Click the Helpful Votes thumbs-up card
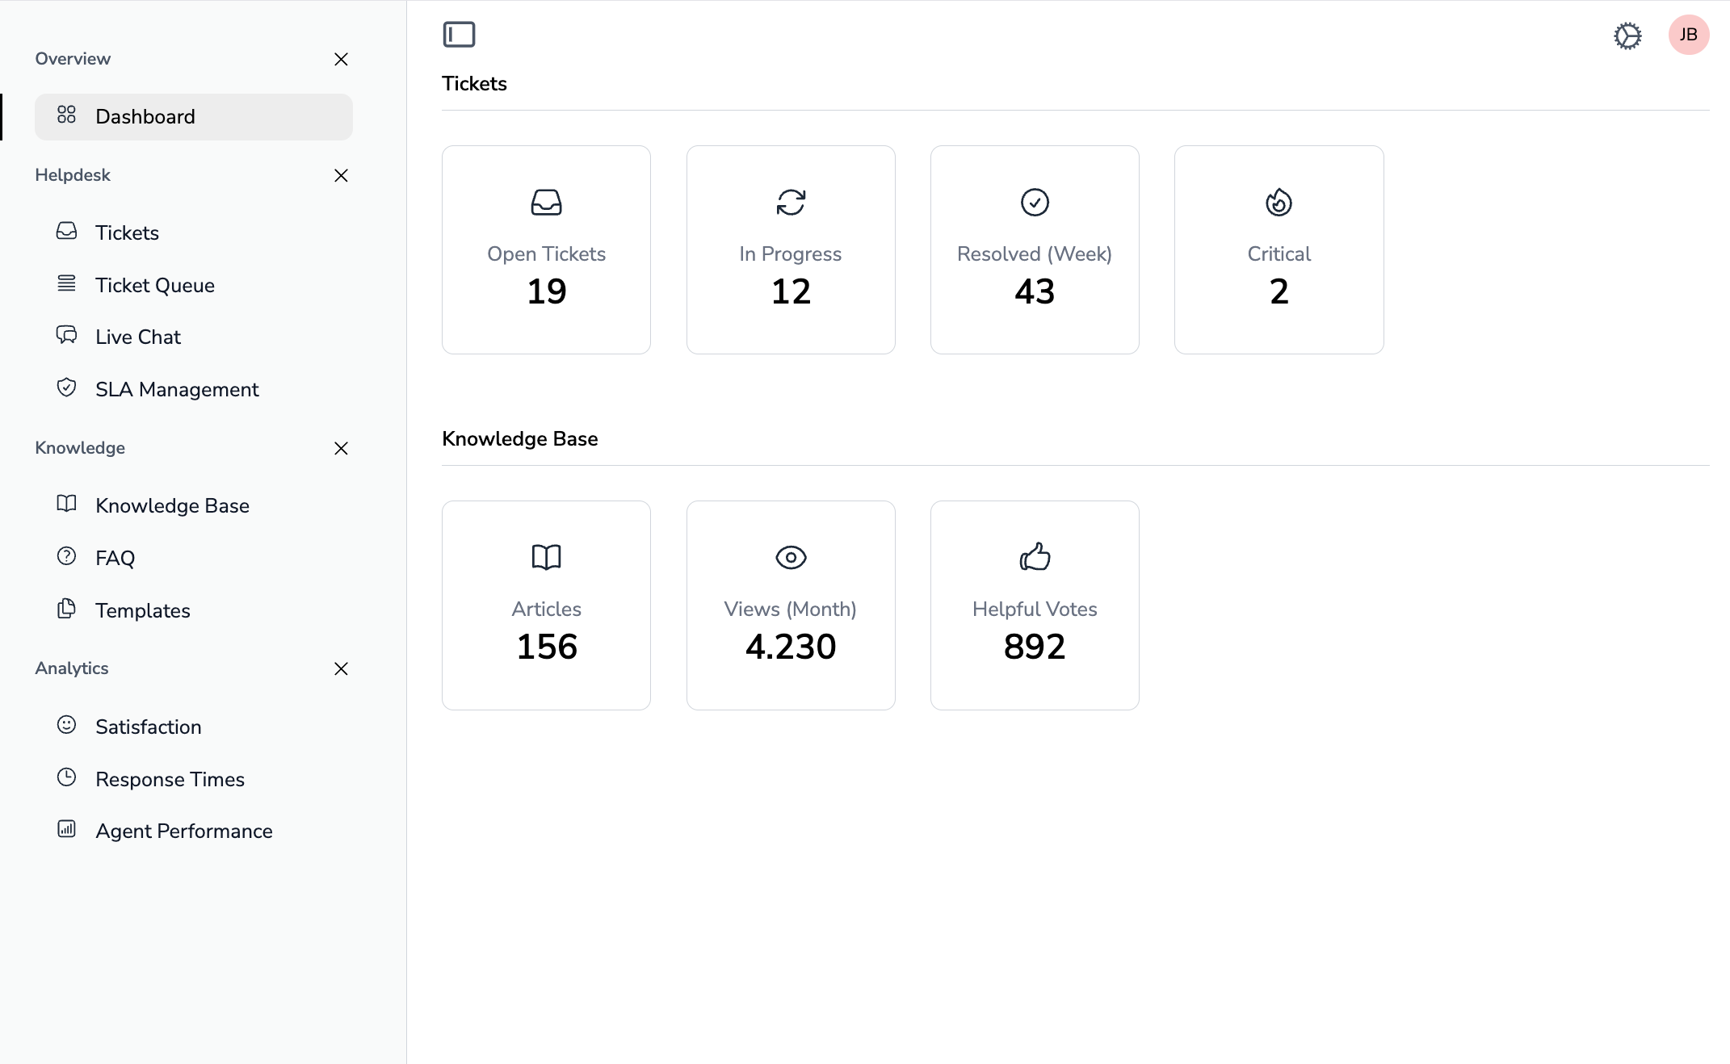 pyautogui.click(x=1035, y=605)
